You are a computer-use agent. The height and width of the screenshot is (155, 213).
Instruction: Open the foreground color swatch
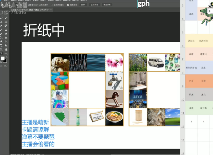(x=3, y=59)
